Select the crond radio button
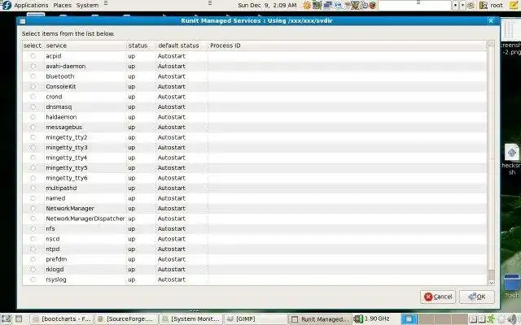This screenshot has width=521, height=325. (33, 97)
